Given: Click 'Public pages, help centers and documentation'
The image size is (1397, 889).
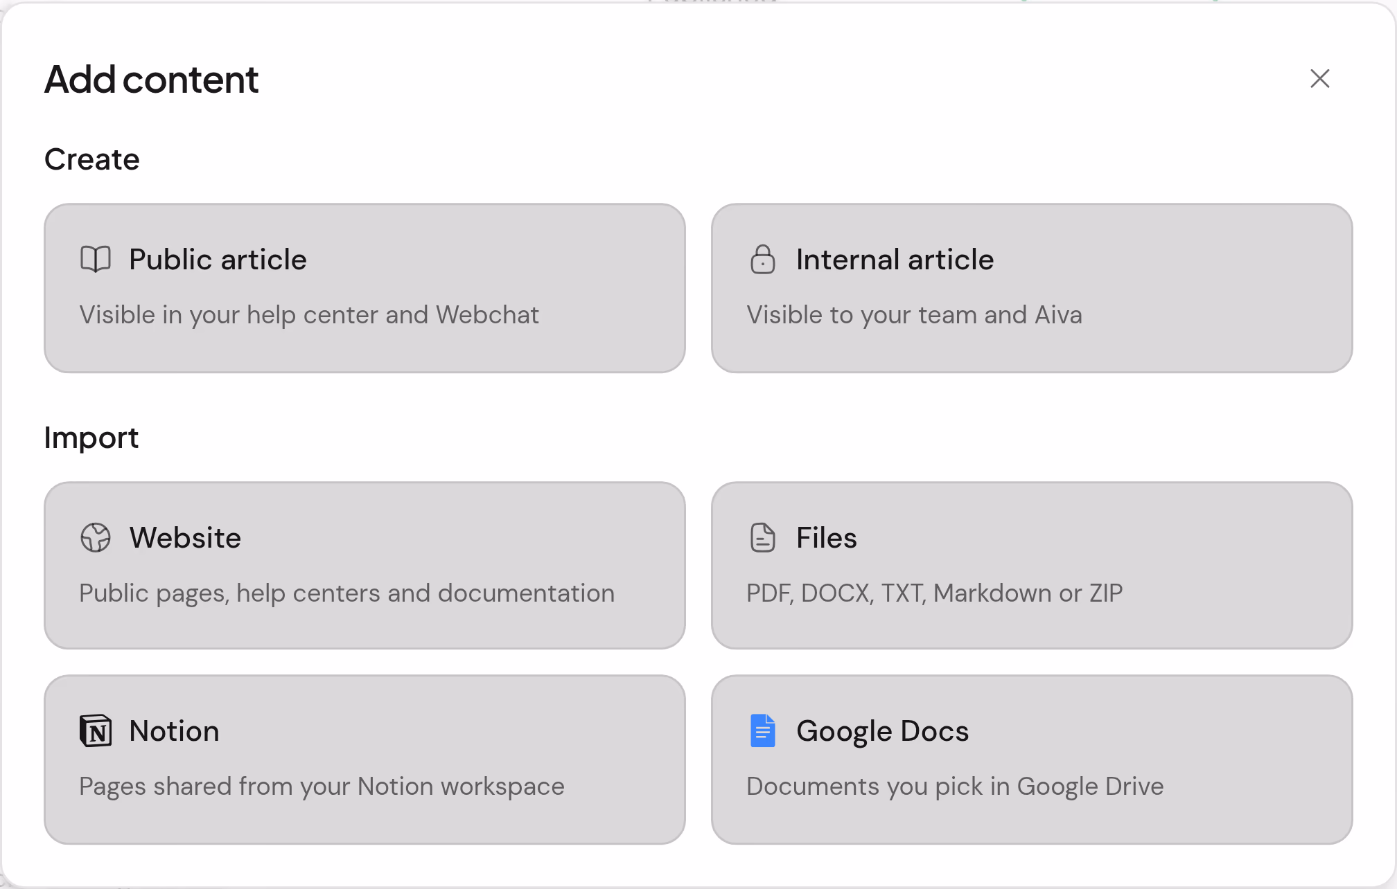Looking at the screenshot, I should click(x=346, y=593).
